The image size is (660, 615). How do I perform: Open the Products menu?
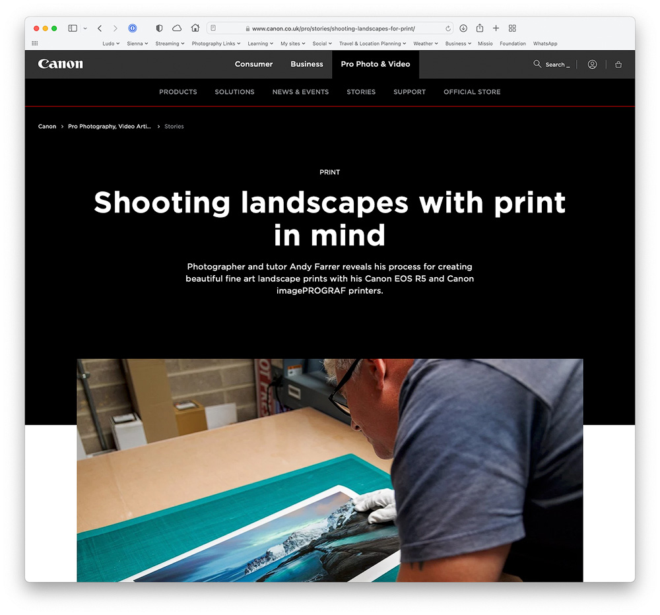[x=178, y=92]
